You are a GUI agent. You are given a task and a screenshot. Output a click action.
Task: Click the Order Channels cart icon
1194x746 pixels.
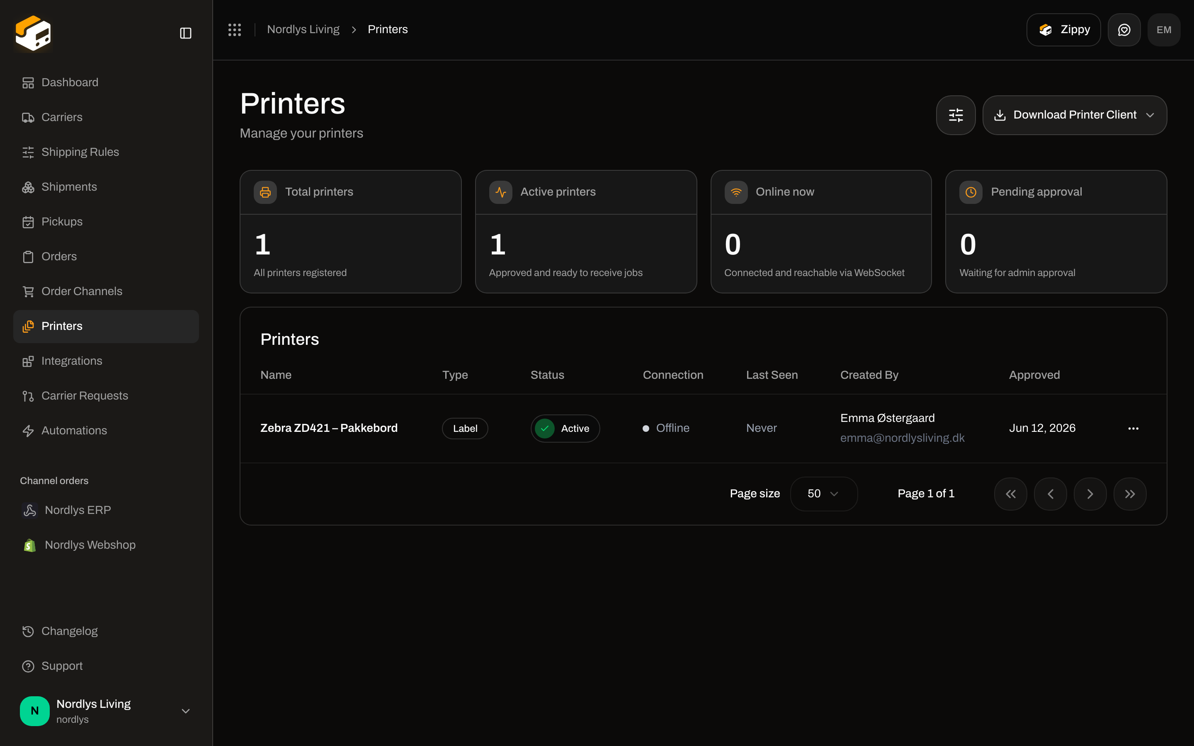tap(28, 292)
